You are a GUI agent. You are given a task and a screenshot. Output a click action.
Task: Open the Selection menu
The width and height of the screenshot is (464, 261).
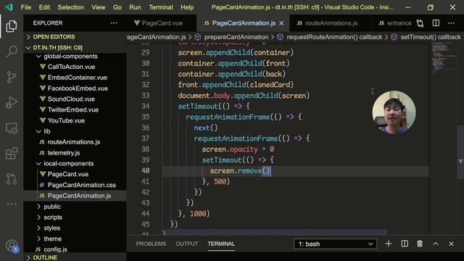coord(71,7)
